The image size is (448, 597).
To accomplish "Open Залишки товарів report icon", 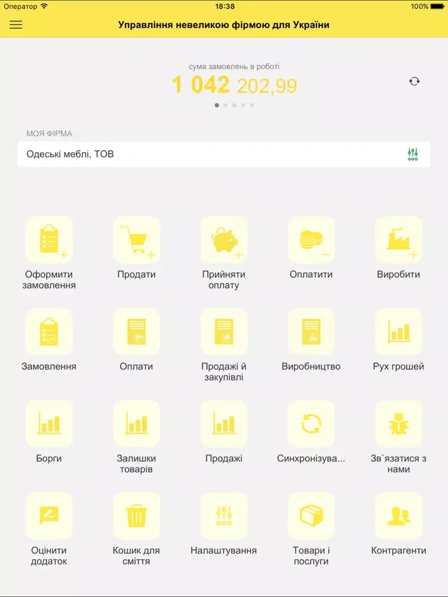I will tap(136, 424).
